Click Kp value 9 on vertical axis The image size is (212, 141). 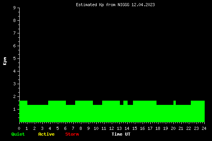tap(15, 8)
